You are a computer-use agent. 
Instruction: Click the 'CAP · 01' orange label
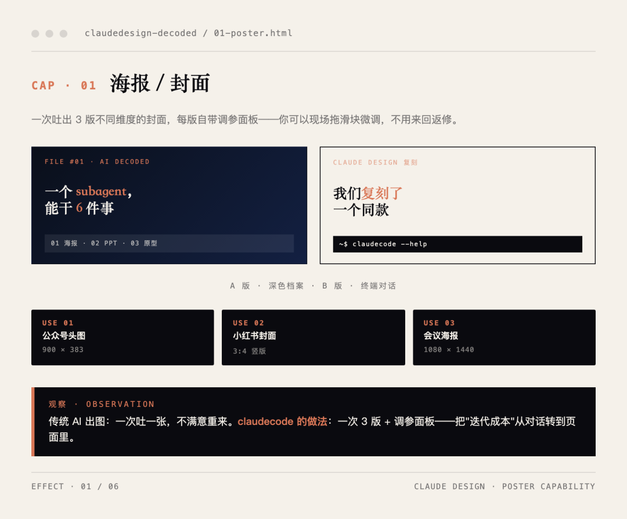pos(64,85)
